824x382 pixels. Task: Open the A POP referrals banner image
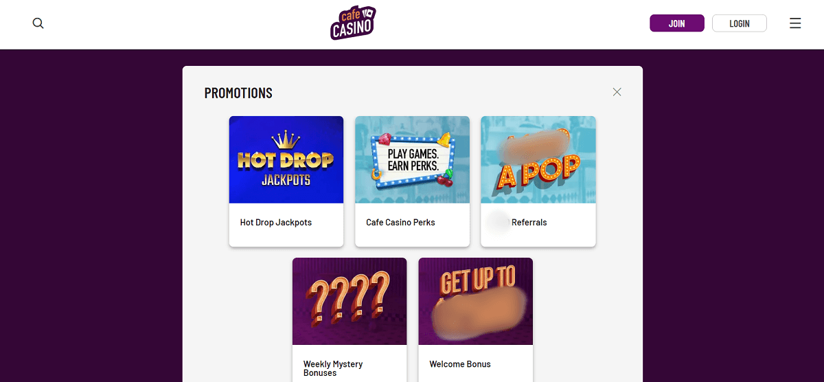coord(538,159)
